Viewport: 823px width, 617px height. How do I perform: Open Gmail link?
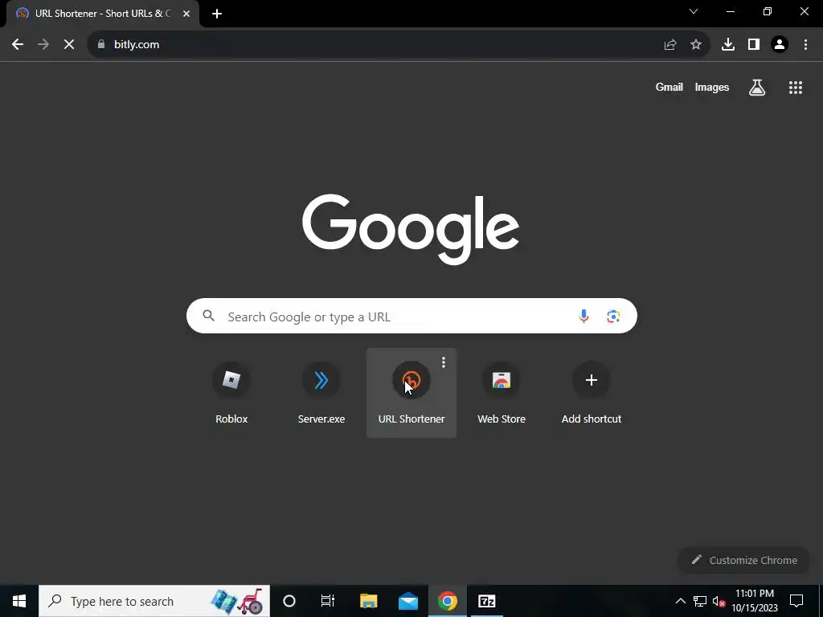coord(669,88)
